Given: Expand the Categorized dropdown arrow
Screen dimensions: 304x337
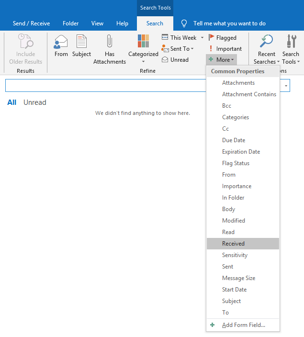Looking at the screenshot, I should pyautogui.click(x=143, y=62).
